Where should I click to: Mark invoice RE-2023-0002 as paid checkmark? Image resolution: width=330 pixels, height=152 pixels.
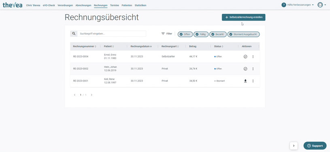[245, 69]
